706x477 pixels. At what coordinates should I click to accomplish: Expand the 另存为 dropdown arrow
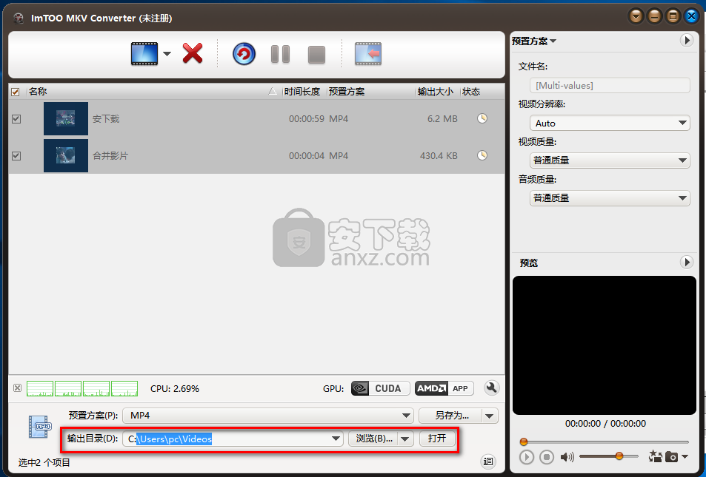tap(490, 416)
